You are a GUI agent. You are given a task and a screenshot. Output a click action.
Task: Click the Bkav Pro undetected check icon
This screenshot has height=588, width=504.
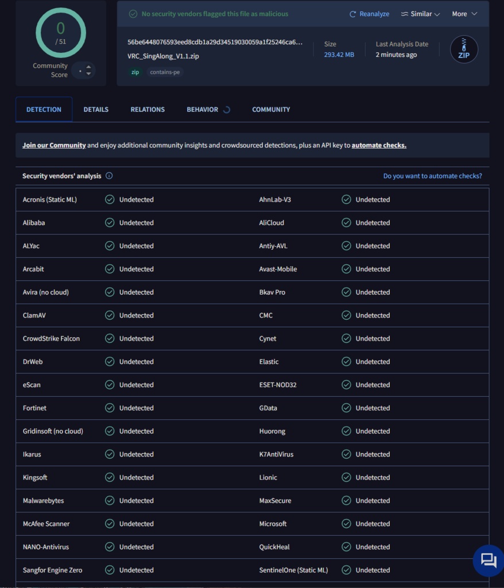pos(346,292)
